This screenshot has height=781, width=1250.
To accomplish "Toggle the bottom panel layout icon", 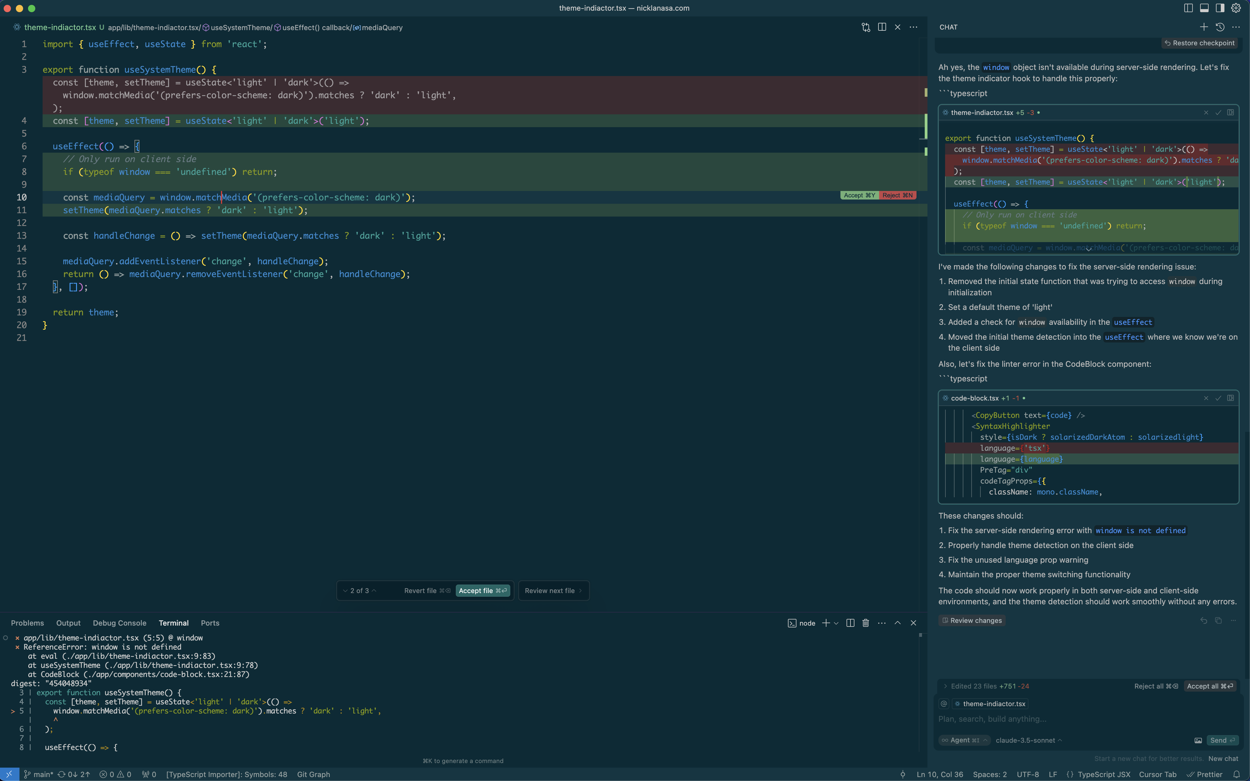I will tap(1204, 8).
